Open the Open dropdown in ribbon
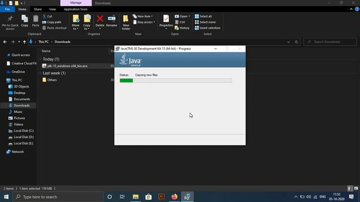This screenshot has width=360, height=202. (x=182, y=16)
